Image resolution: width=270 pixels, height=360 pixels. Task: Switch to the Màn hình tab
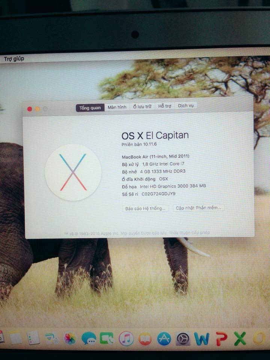[x=117, y=107]
